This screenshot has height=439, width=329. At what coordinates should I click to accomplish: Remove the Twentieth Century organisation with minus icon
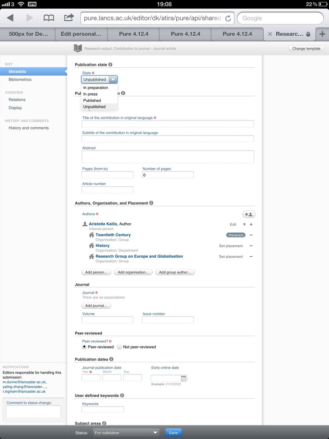tap(251, 235)
